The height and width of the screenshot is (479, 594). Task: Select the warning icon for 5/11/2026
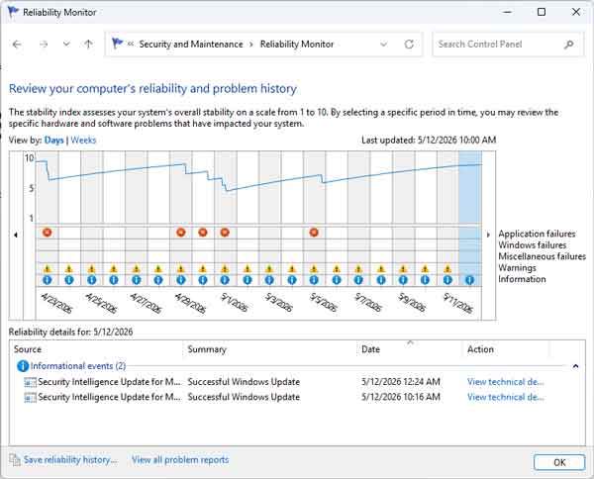click(447, 269)
